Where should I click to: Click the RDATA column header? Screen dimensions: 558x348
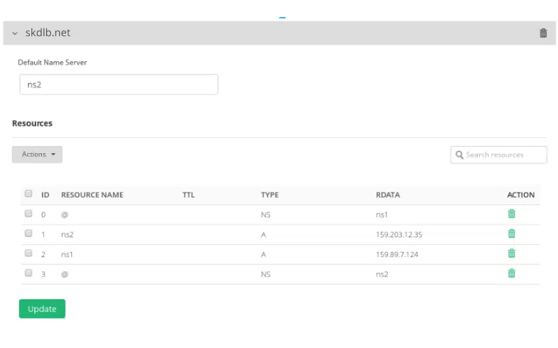coord(388,195)
